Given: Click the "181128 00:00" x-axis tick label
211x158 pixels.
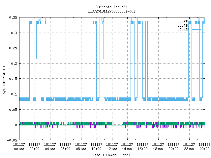Looking at the screenshot, I should point(204,147).
